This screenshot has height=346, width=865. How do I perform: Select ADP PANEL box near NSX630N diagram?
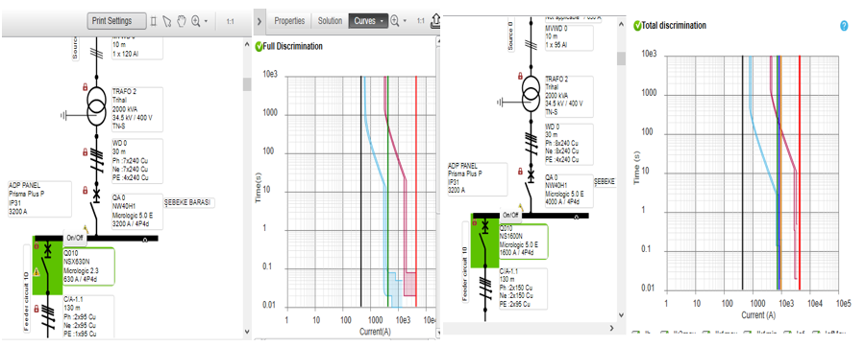[39, 199]
